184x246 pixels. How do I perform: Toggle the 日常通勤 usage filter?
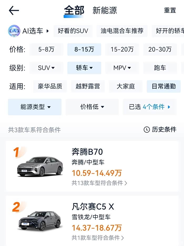[163, 86]
